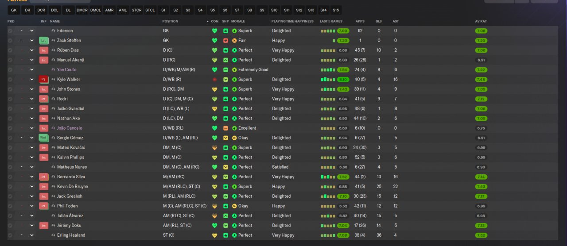The width and height of the screenshot is (567, 246).
Task: Click Yan Couto's match sharpness icon
Action: (x=225, y=70)
